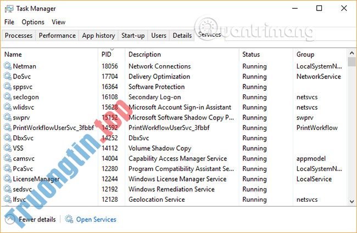Switch to the Performance tab
Image resolution: width=357 pixels, height=233 pixels.
[57, 36]
